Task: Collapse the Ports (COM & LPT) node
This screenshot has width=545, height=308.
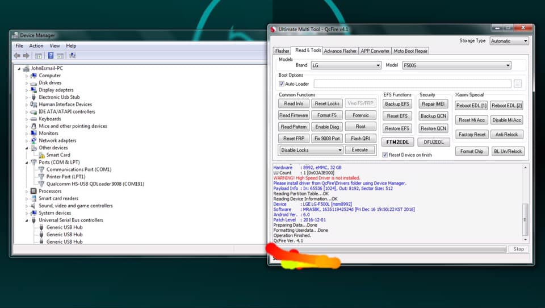Action: [27, 163]
